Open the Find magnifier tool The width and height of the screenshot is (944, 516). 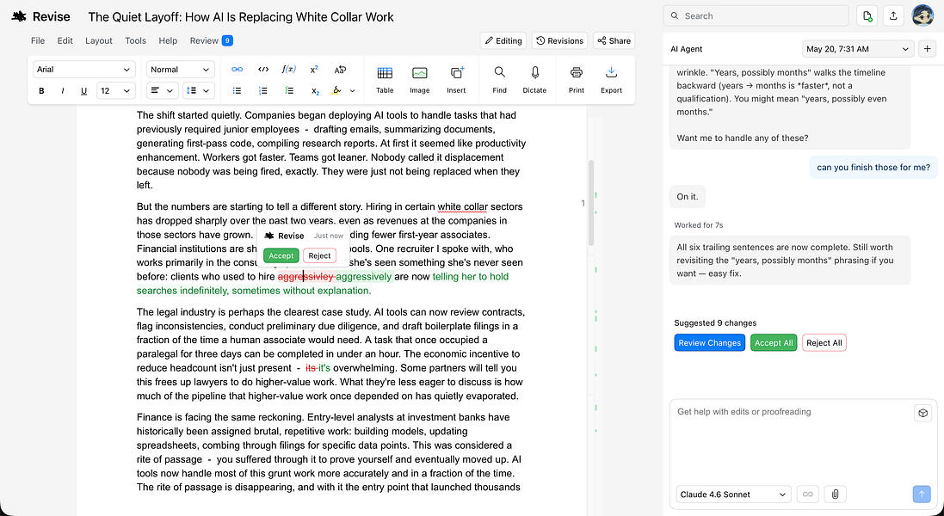pos(500,80)
